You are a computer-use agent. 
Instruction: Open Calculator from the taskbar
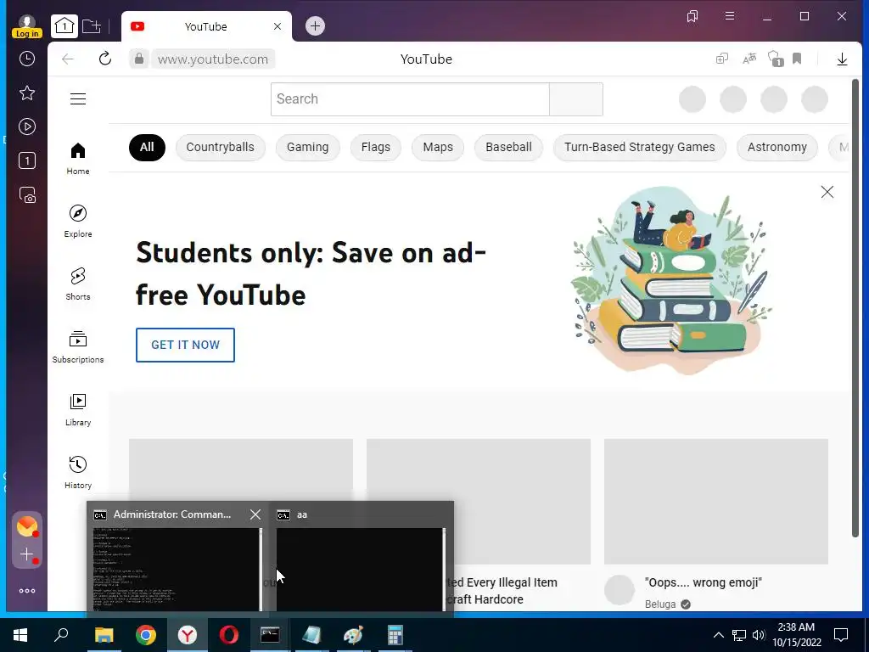click(x=395, y=635)
